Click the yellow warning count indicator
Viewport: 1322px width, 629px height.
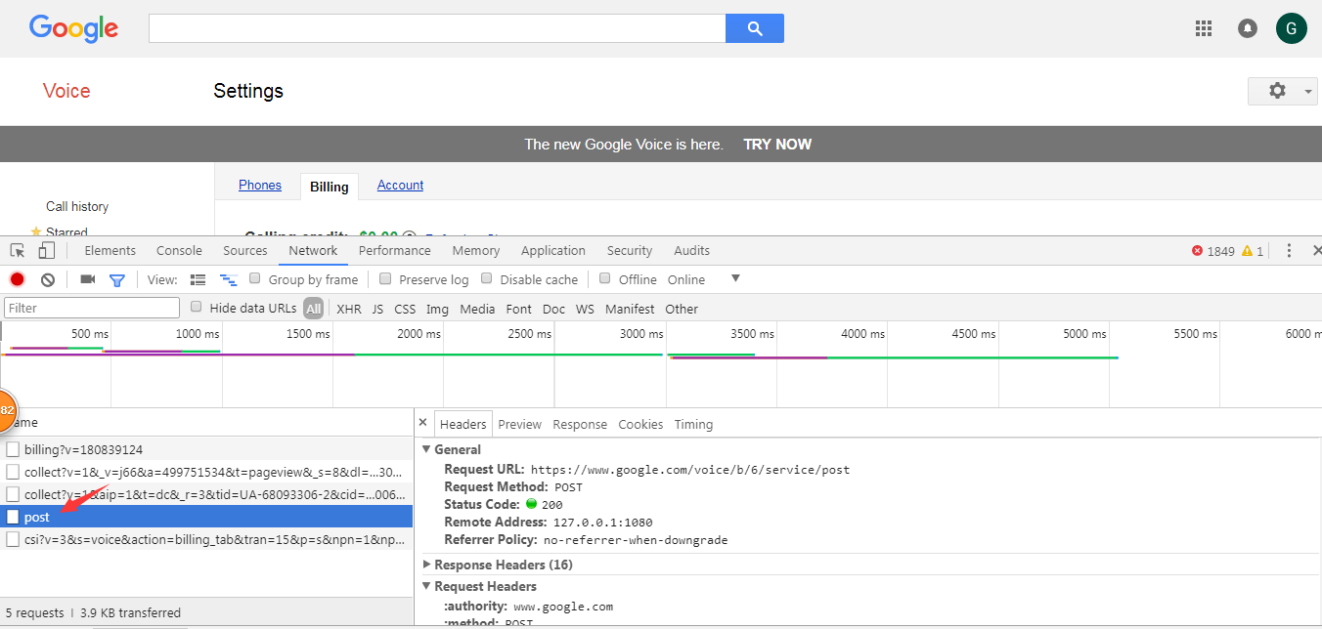tap(1253, 251)
